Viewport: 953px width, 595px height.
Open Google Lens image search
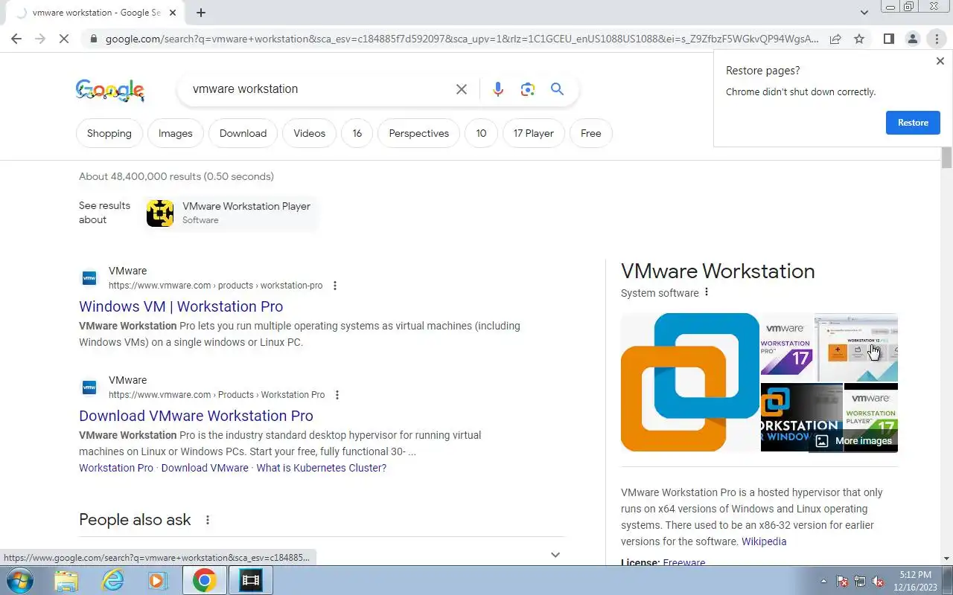tap(528, 89)
